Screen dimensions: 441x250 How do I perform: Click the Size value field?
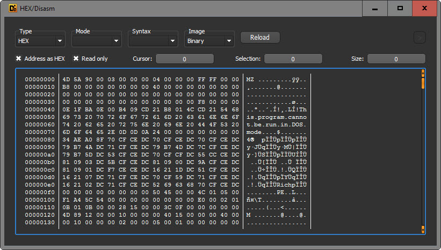[x=396, y=59]
